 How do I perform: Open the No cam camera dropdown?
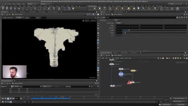point(93,21)
